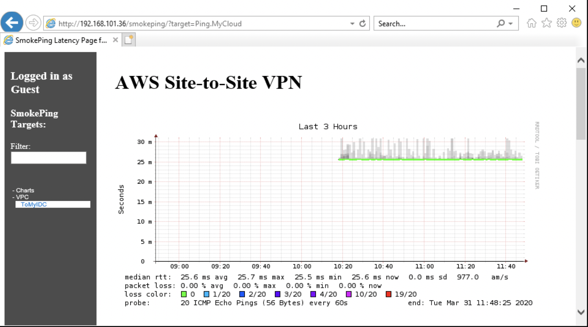This screenshot has height=327, width=588.
Task: Click the 'SmokePing Targets:' heading
Action: tap(34, 119)
